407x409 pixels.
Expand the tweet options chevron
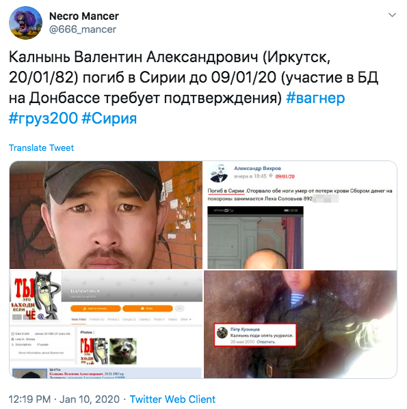point(392,15)
